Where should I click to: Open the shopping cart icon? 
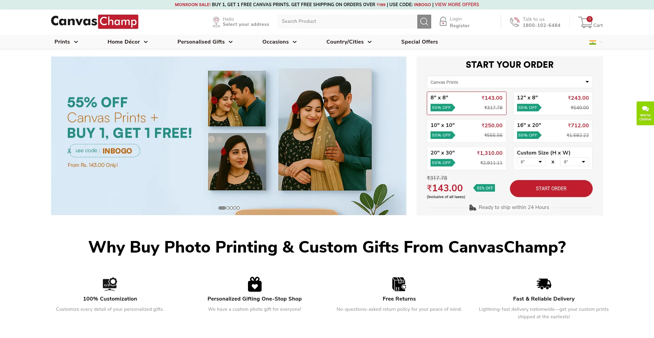(586, 22)
